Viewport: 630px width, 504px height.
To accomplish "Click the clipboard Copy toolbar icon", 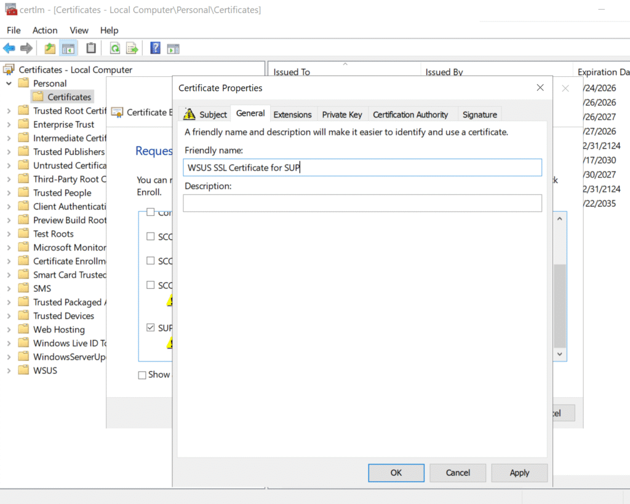I will 91,48.
